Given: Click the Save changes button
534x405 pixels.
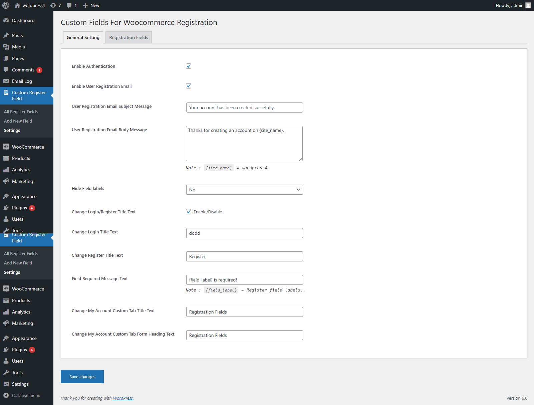Looking at the screenshot, I should 82,376.
